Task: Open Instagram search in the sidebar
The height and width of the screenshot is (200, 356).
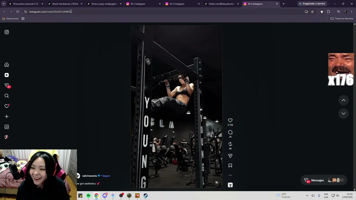Action: (x=7, y=96)
